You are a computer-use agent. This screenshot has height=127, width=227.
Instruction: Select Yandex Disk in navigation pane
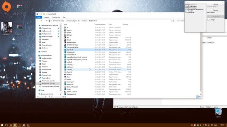pyautogui.click(x=45, y=78)
